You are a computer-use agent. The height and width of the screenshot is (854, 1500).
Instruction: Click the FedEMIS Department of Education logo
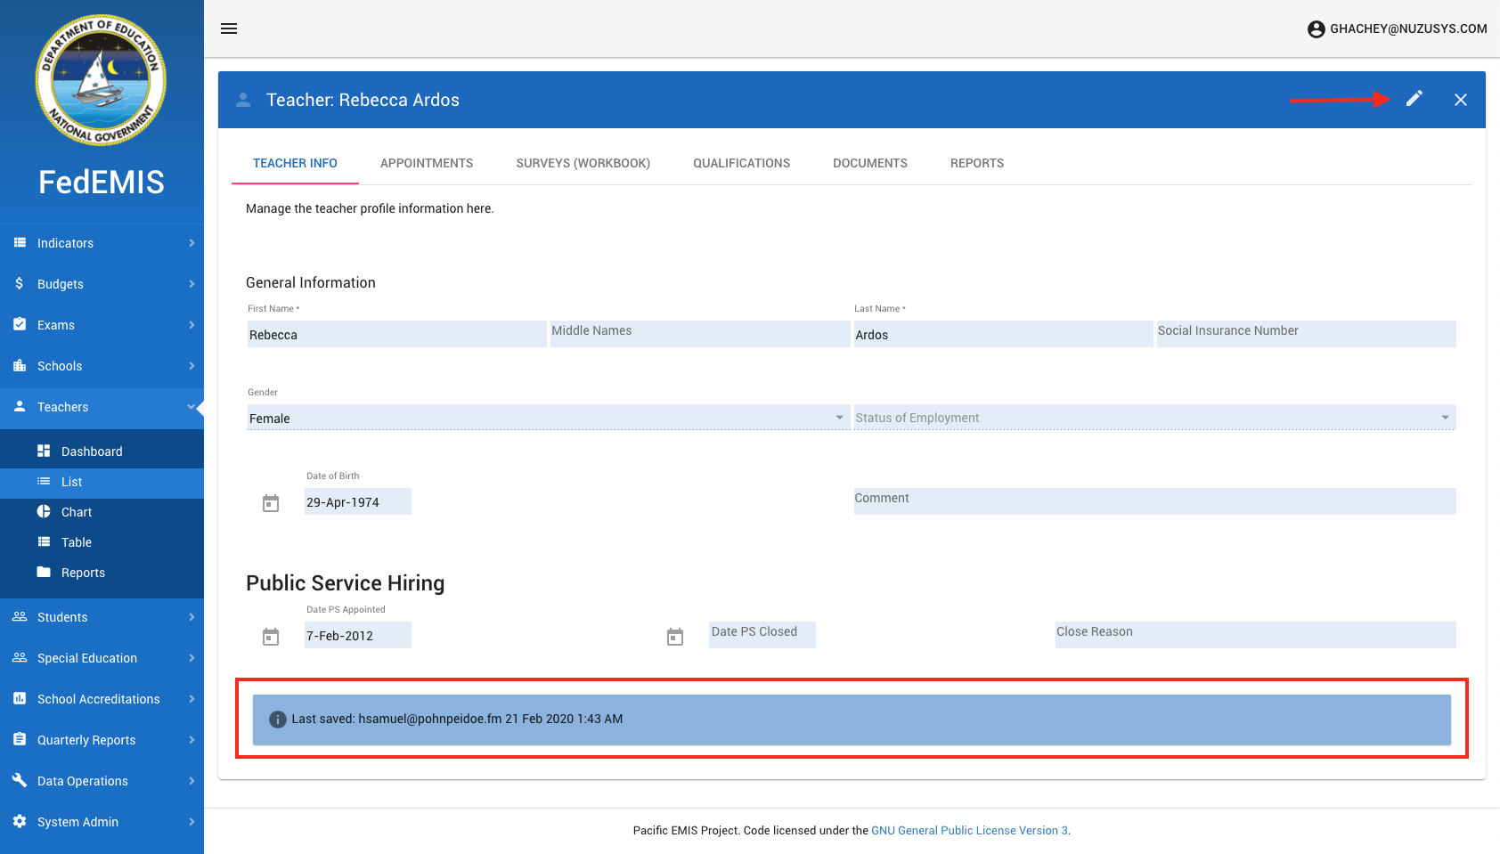click(x=101, y=80)
